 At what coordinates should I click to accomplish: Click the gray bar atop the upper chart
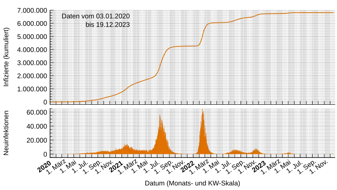click(x=194, y=8)
